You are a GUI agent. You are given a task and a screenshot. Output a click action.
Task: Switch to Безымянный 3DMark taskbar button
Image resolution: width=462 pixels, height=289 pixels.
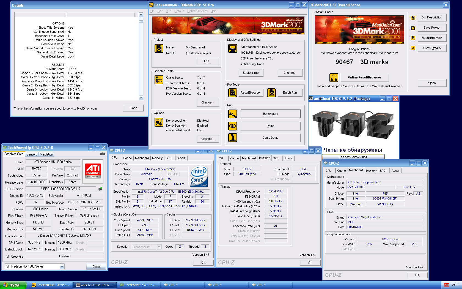click(x=51, y=285)
